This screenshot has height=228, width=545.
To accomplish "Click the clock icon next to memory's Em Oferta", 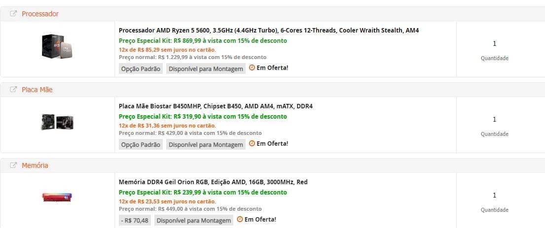I will click(x=240, y=219).
